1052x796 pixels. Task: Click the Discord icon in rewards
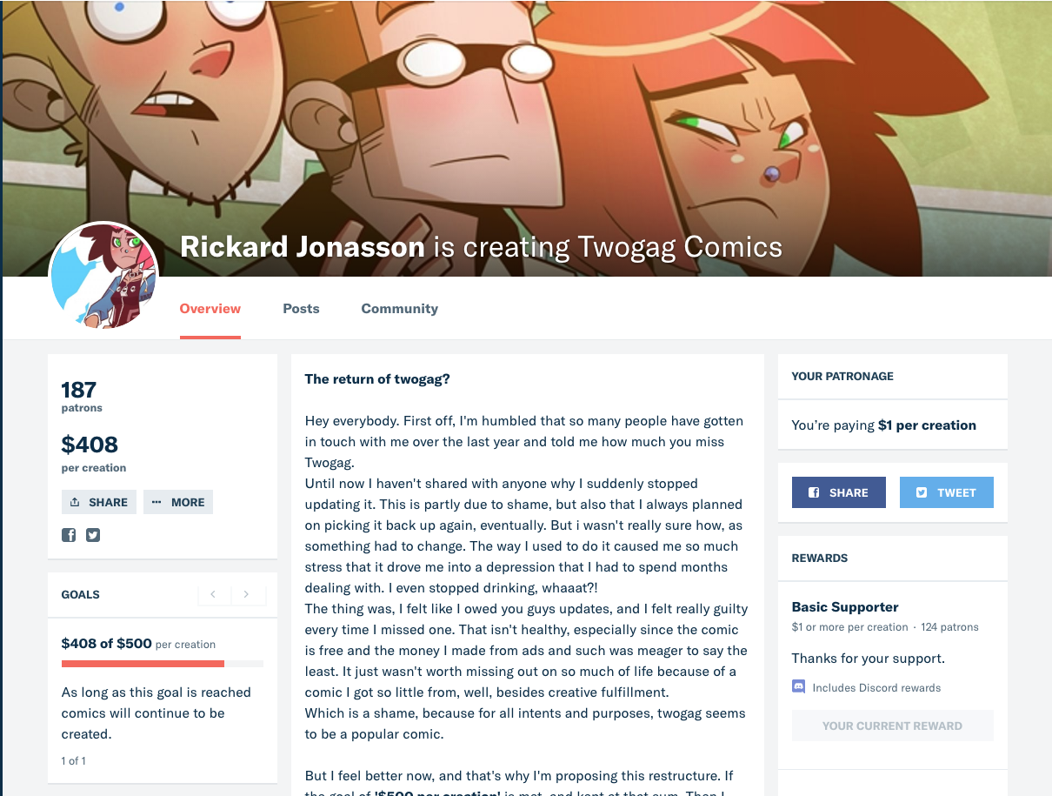tap(799, 687)
